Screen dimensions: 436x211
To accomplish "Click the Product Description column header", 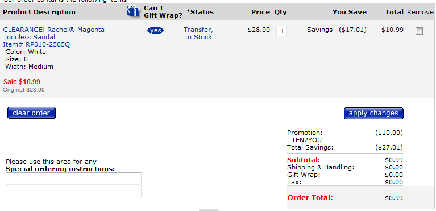I will tap(39, 12).
